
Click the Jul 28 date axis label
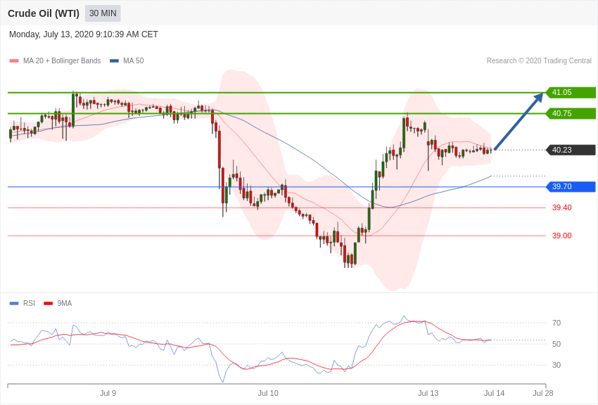(542, 393)
